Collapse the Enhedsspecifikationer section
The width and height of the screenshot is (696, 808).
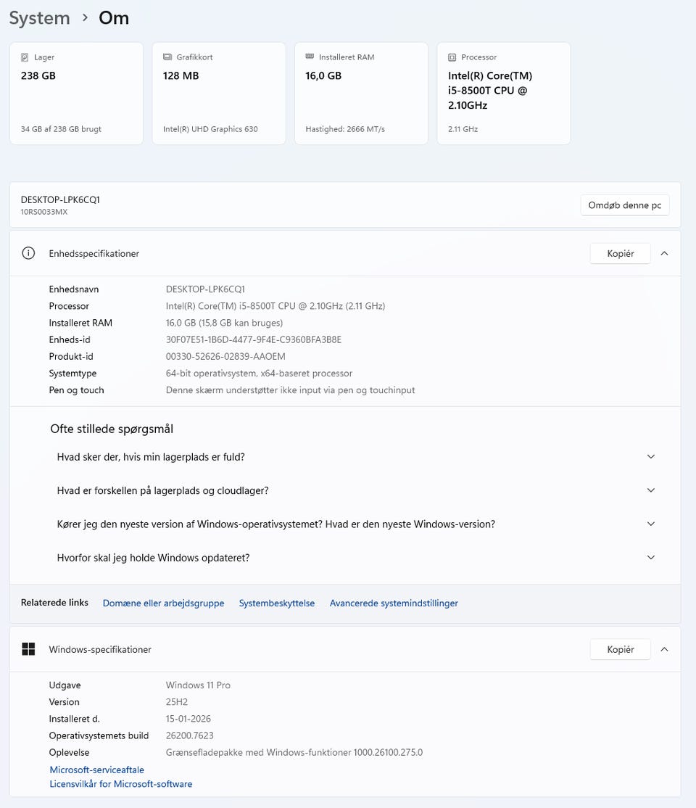click(x=664, y=253)
